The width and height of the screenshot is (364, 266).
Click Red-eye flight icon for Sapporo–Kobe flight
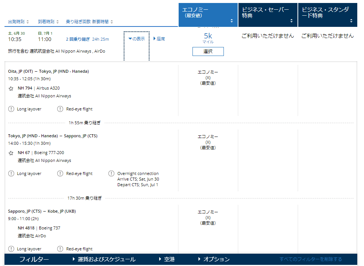(x=60, y=249)
